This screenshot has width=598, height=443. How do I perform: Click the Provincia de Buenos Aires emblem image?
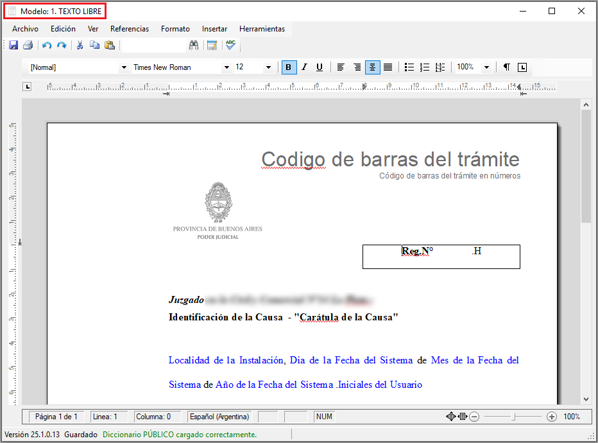pos(218,202)
